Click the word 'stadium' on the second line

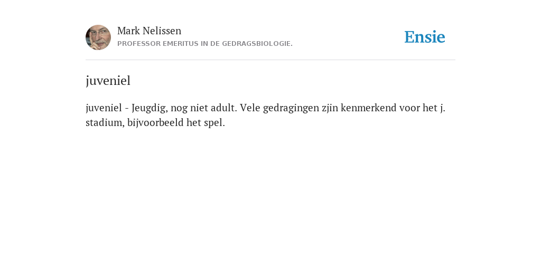105,123
